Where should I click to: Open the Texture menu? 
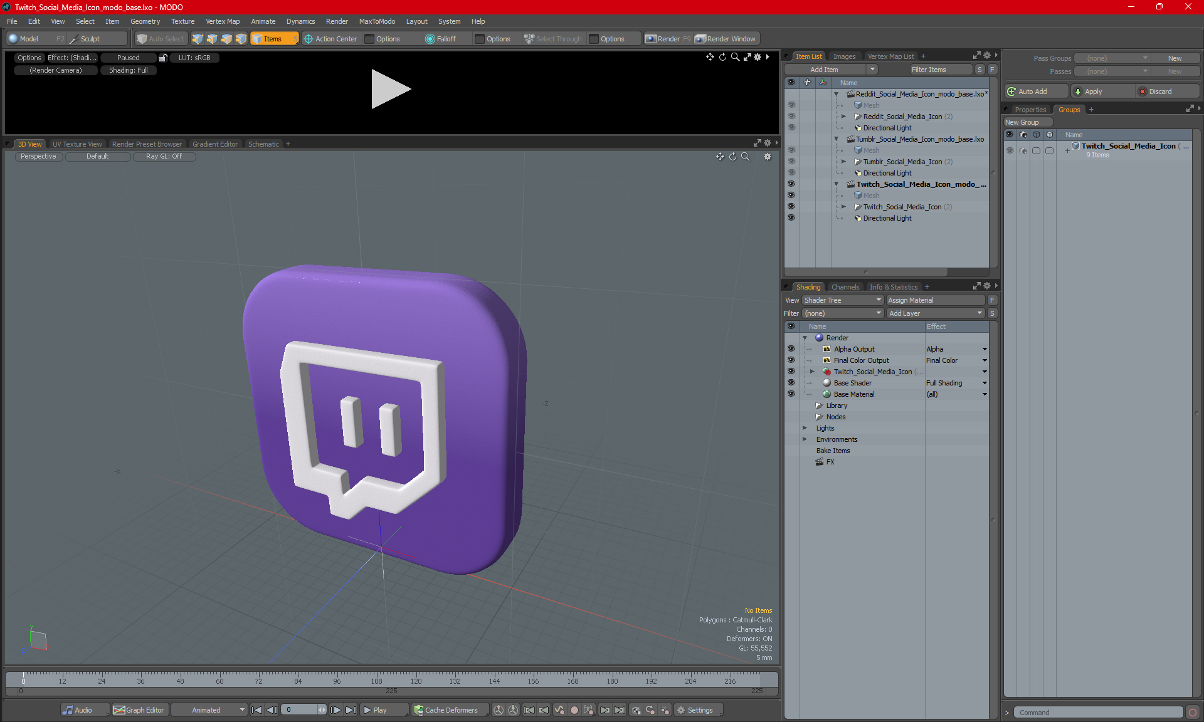(182, 21)
